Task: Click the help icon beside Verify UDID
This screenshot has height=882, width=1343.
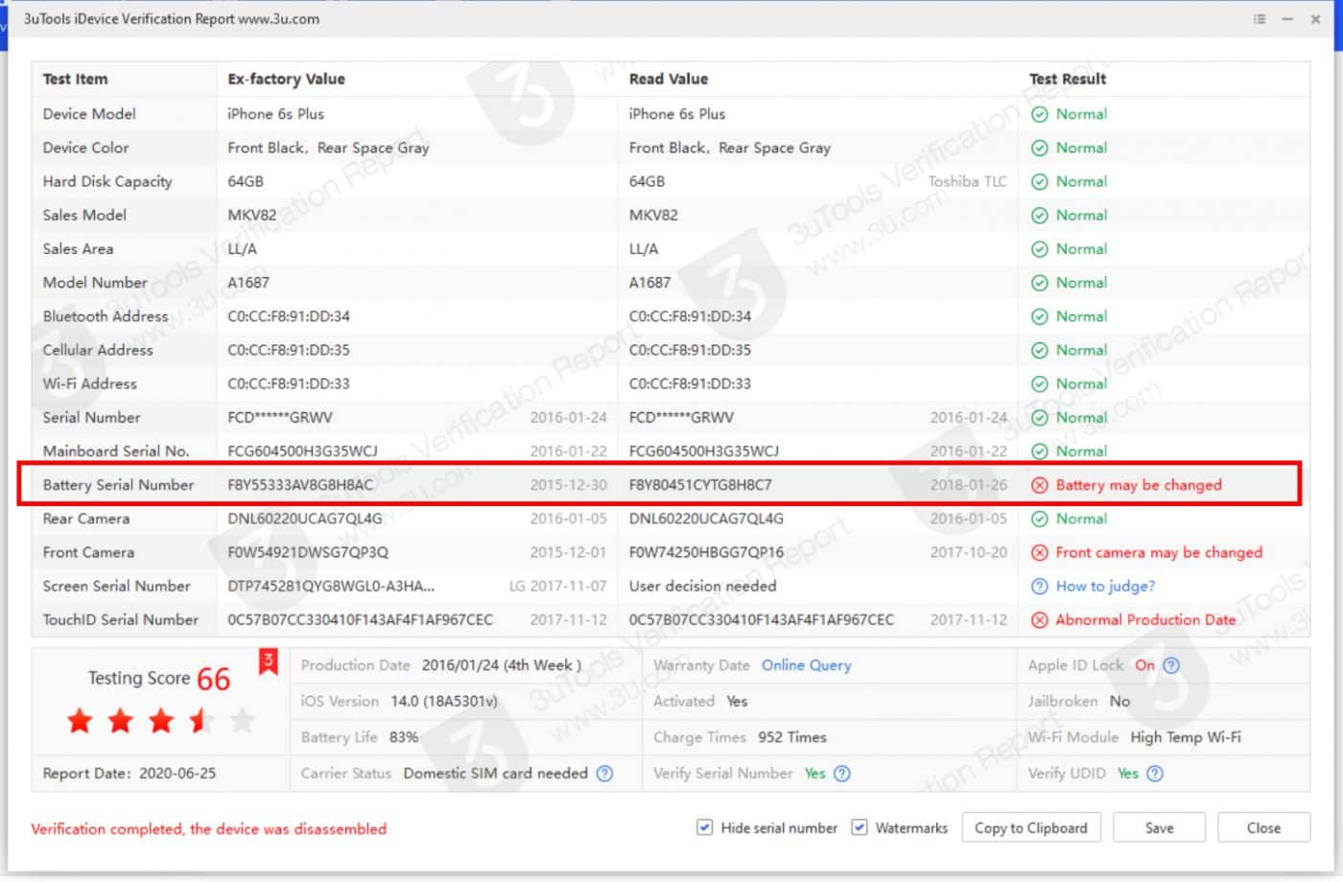Action: (x=1155, y=774)
